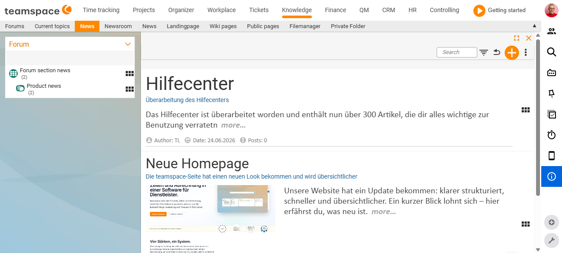The image size is (562, 253).
Task: Switch to Public pages tab
Action: pos(263,26)
